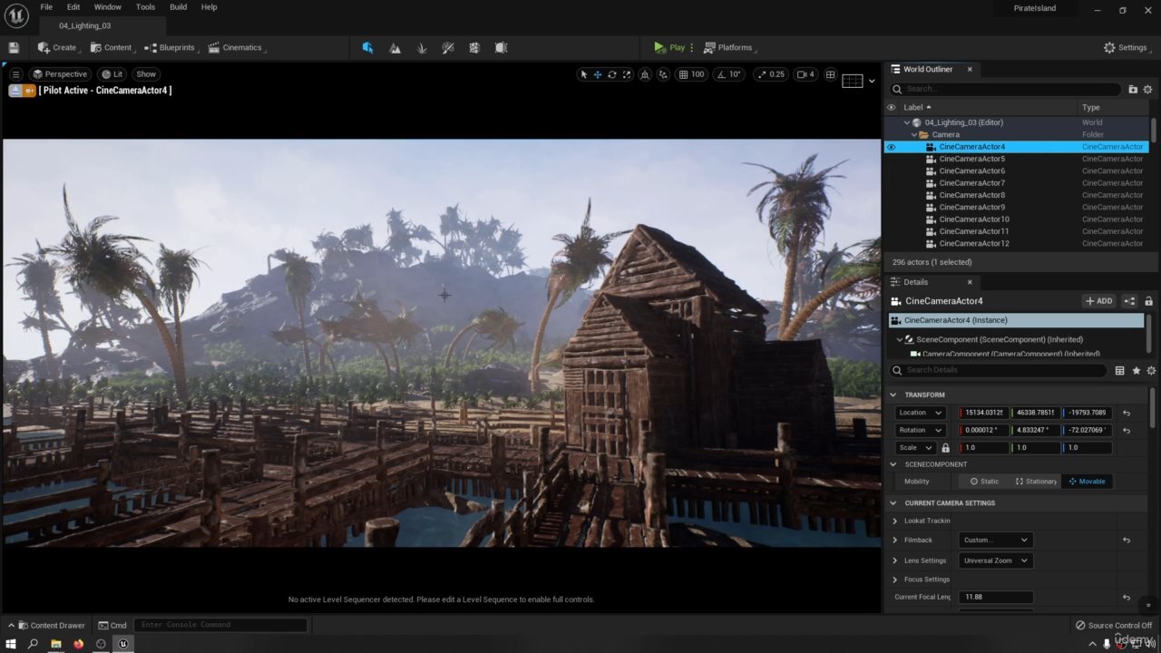The width and height of the screenshot is (1161, 653).
Task: Open World Outliner settings gear
Action: click(1147, 89)
